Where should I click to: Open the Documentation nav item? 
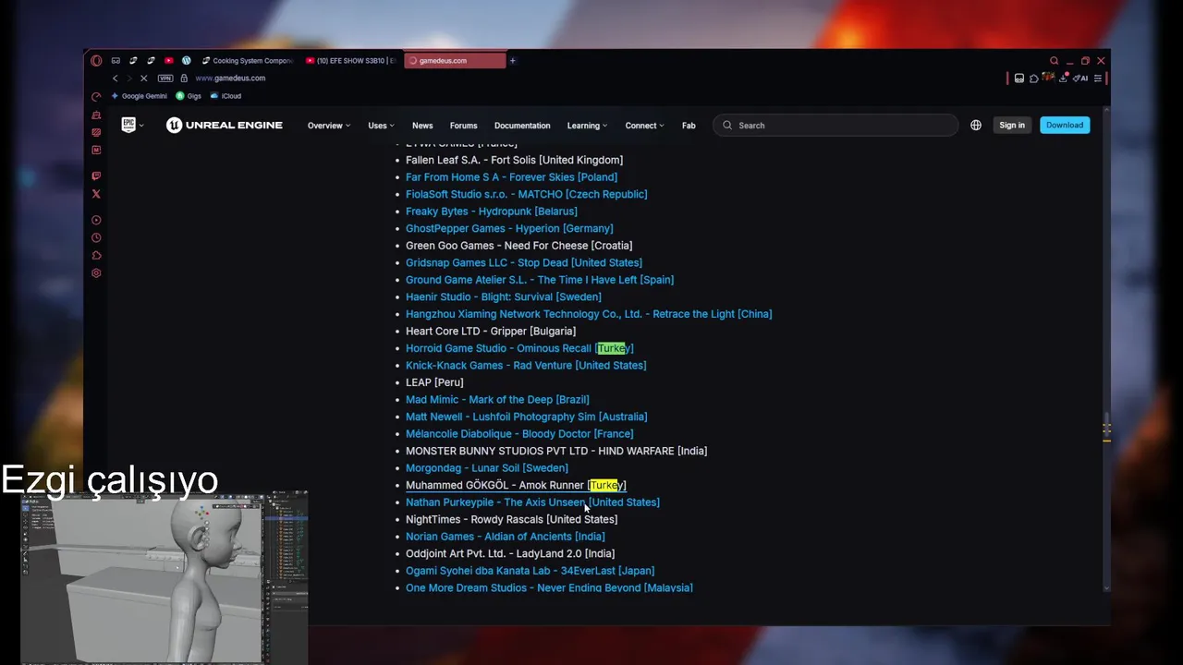pyautogui.click(x=522, y=126)
